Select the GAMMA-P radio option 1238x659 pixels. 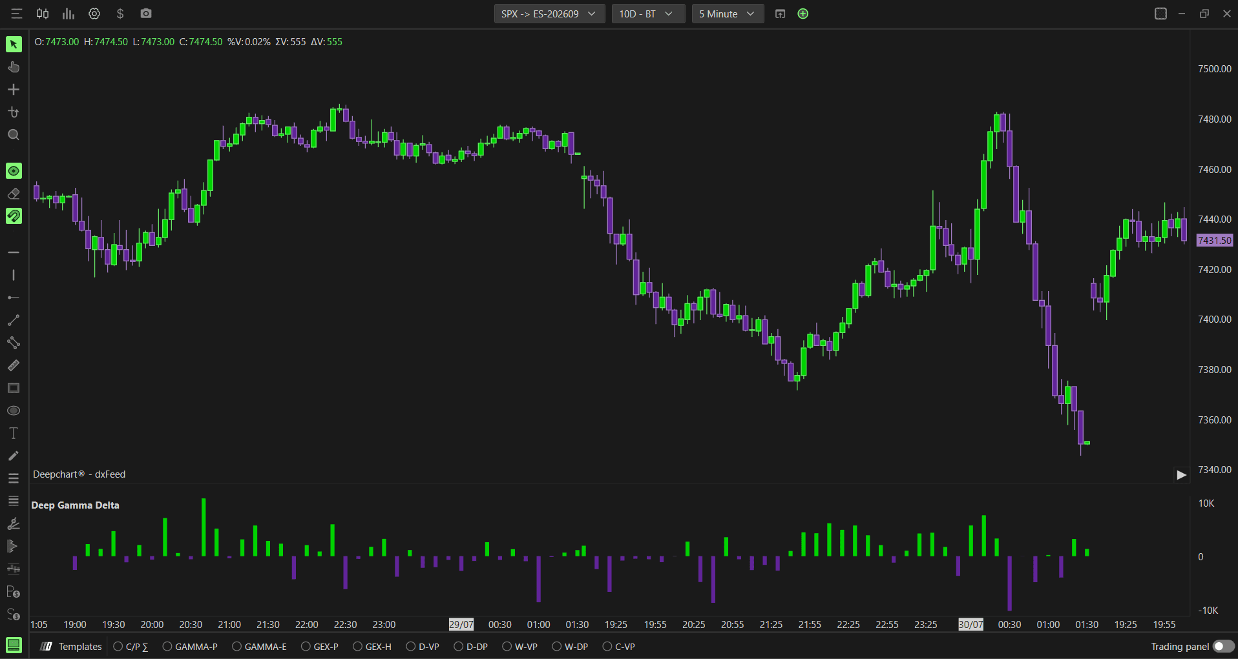(190, 647)
